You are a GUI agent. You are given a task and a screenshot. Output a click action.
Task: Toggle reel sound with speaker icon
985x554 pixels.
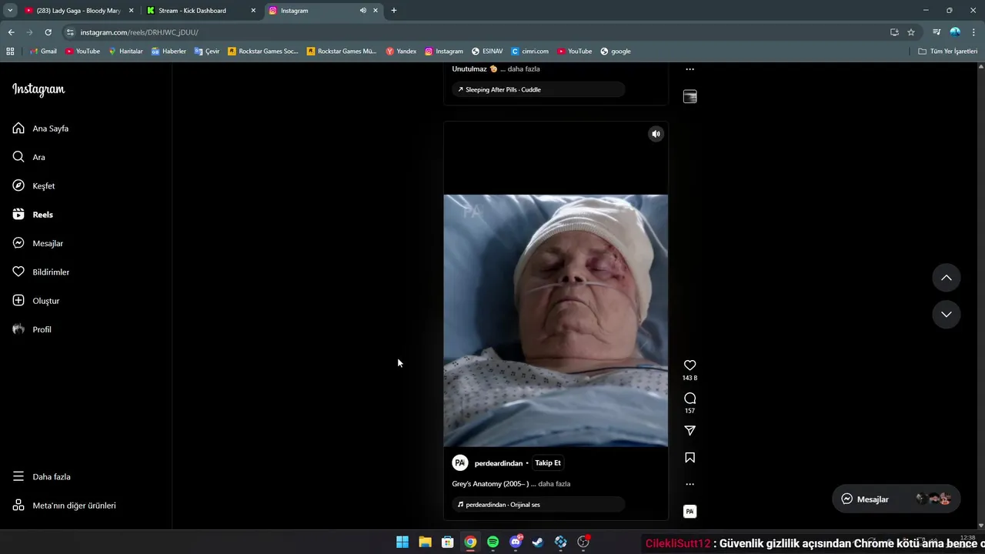(656, 134)
